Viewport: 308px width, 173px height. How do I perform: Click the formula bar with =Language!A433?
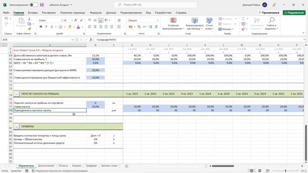pos(198,39)
